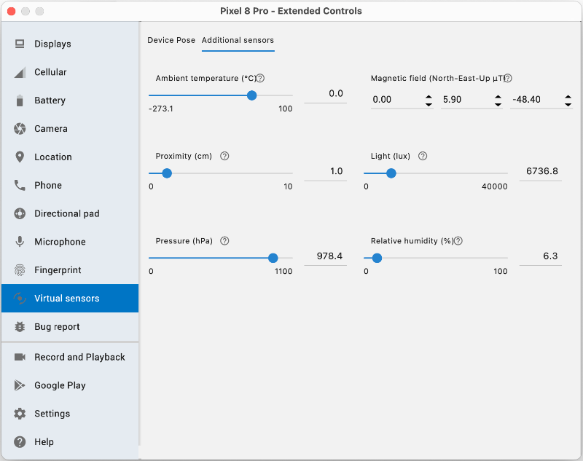This screenshot has width=583, height=461.
Task: Click the Location pin icon
Action: (20, 157)
